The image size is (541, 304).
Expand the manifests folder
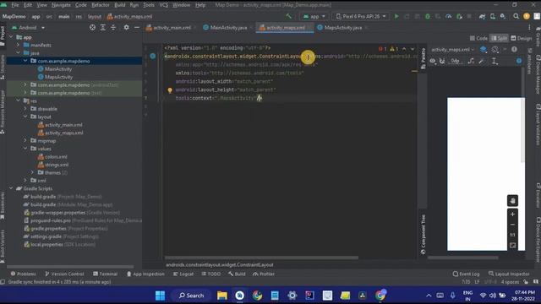(19, 45)
